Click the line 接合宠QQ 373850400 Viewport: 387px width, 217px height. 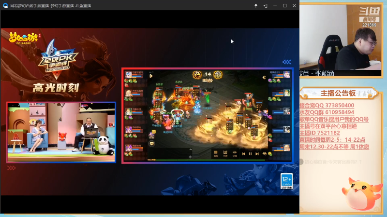327,105
